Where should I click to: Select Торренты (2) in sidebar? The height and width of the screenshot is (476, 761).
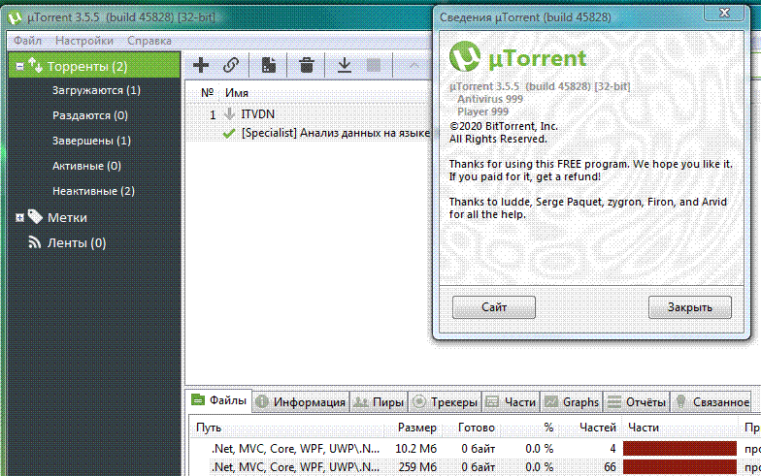coord(94,66)
